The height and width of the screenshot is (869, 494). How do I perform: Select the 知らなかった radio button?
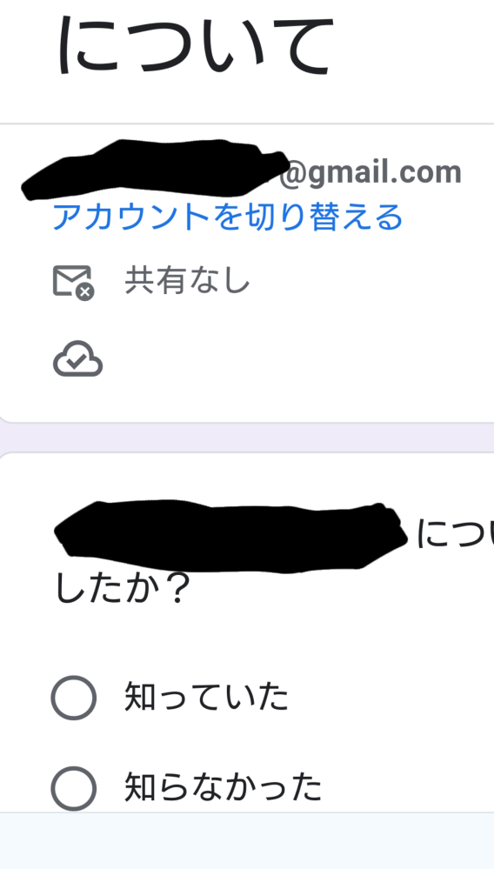click(x=74, y=788)
